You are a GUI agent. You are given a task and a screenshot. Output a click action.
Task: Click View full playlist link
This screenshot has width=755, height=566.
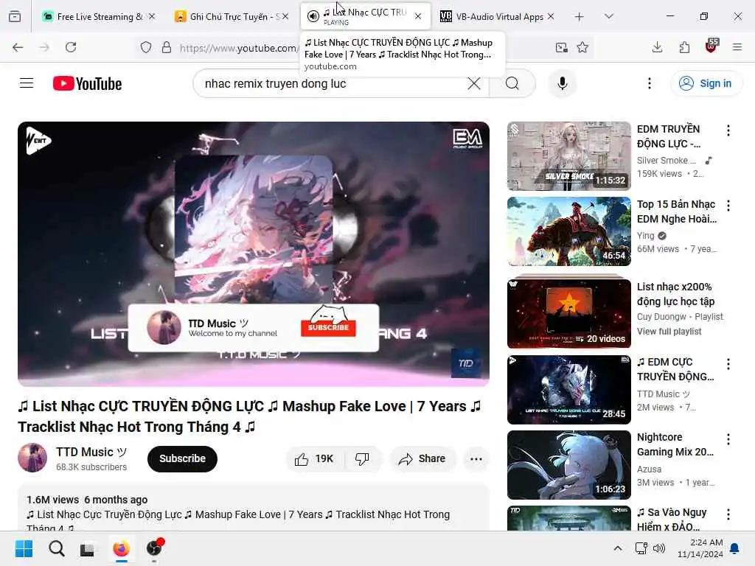click(x=669, y=331)
